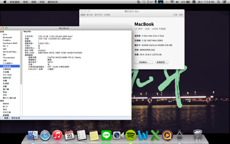Click the 系統報告 button
Screen dimensions: 230x144
pos(144,62)
